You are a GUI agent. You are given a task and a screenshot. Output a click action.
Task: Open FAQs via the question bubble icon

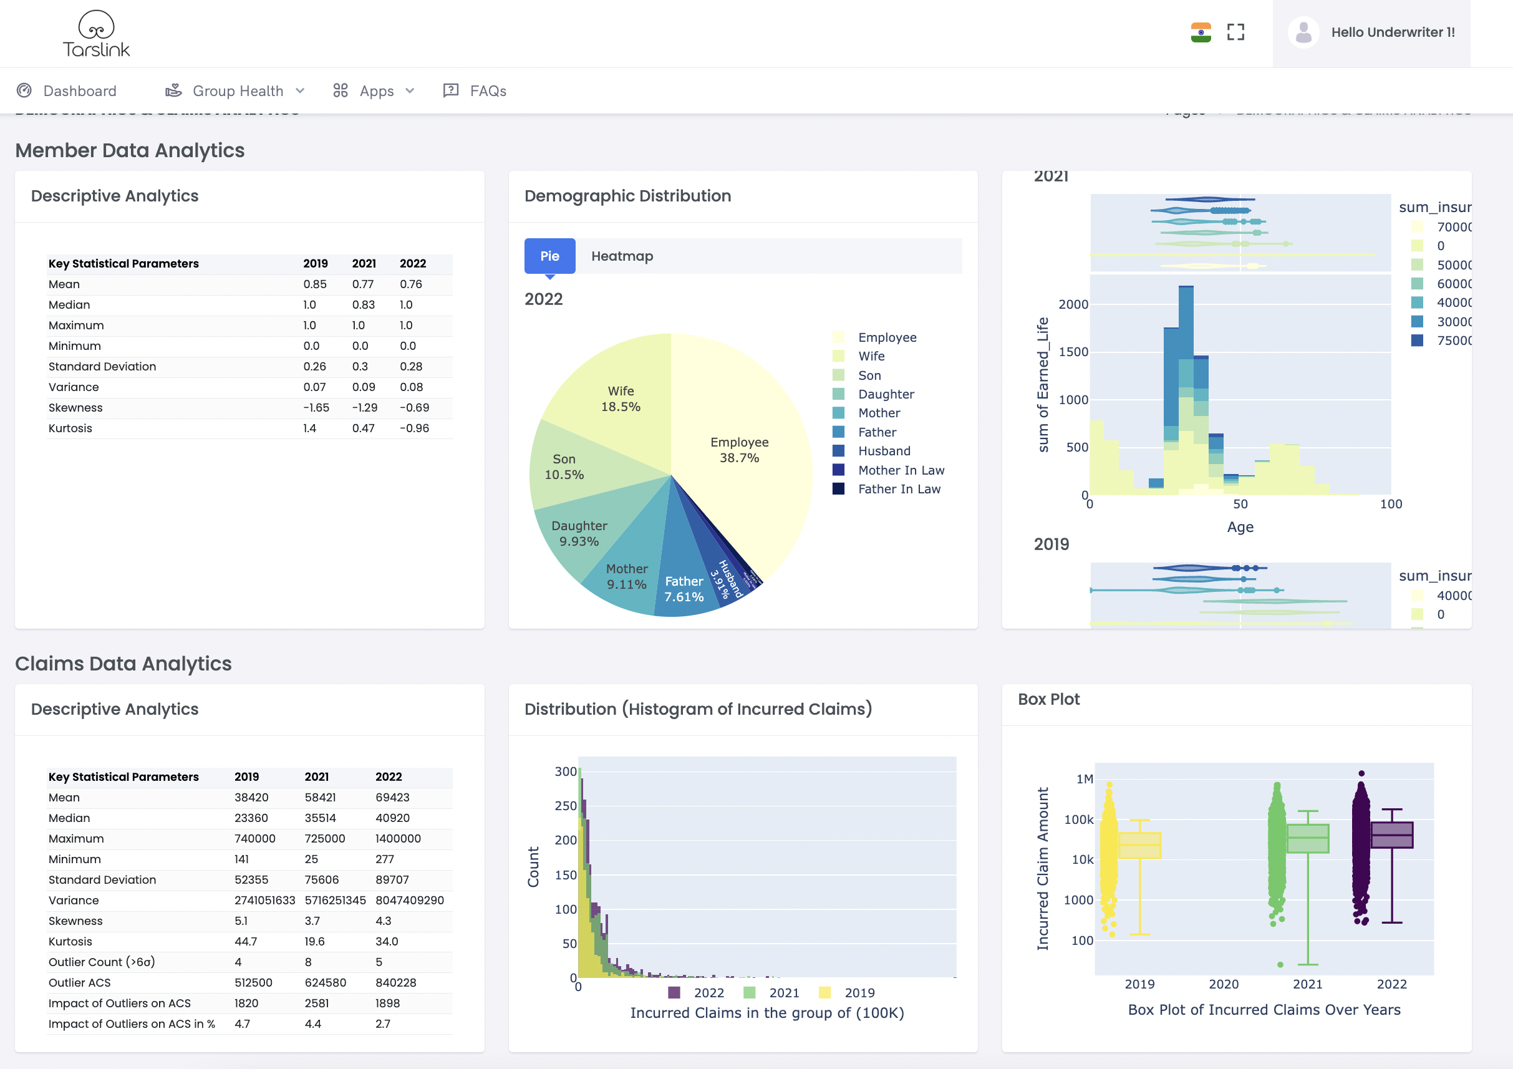pyautogui.click(x=451, y=90)
